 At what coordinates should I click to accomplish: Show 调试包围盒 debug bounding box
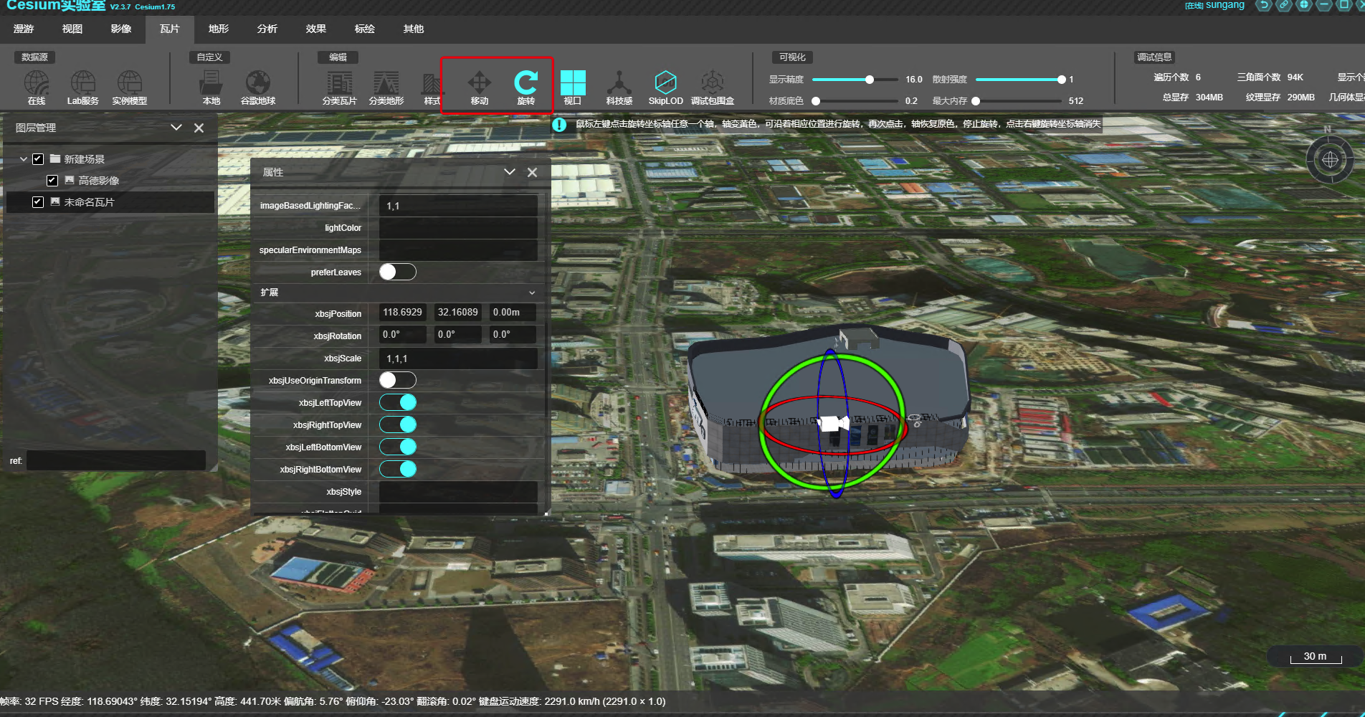coord(712,87)
